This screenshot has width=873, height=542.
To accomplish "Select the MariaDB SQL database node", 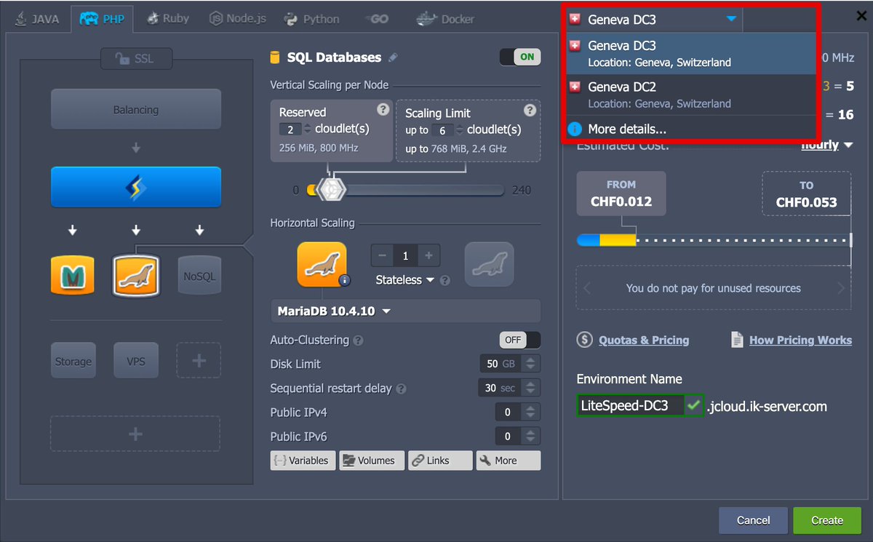I will click(x=136, y=276).
